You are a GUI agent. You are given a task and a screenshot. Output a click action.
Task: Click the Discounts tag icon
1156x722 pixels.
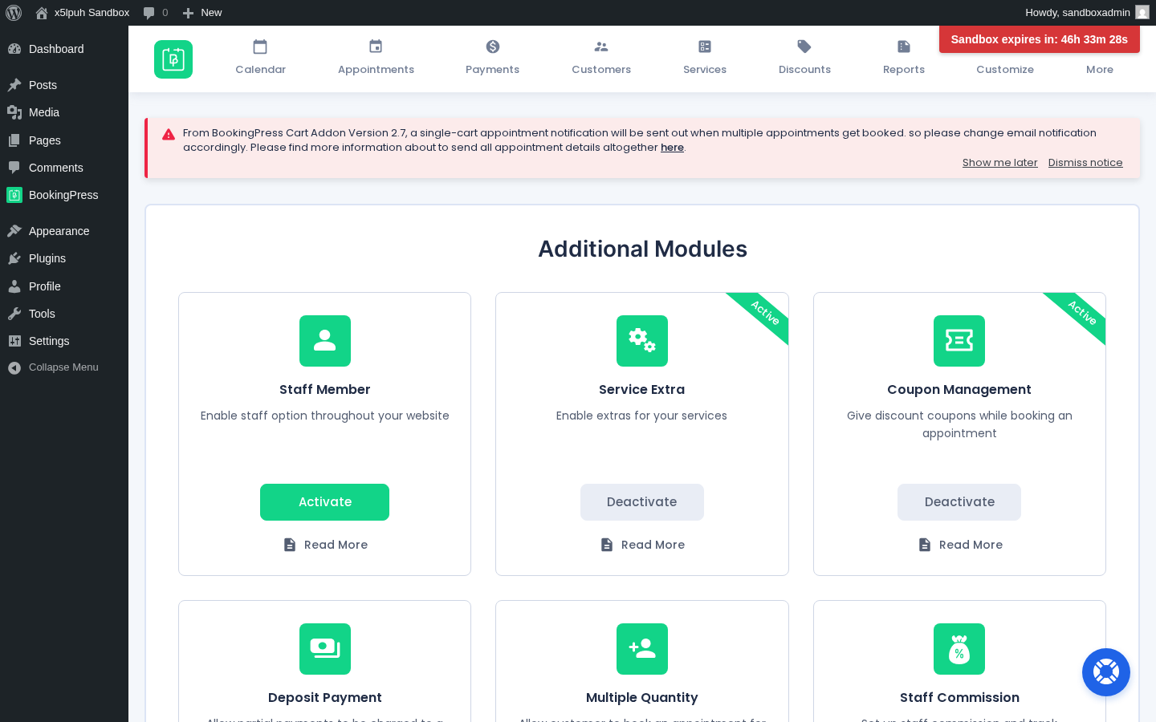coord(804,47)
